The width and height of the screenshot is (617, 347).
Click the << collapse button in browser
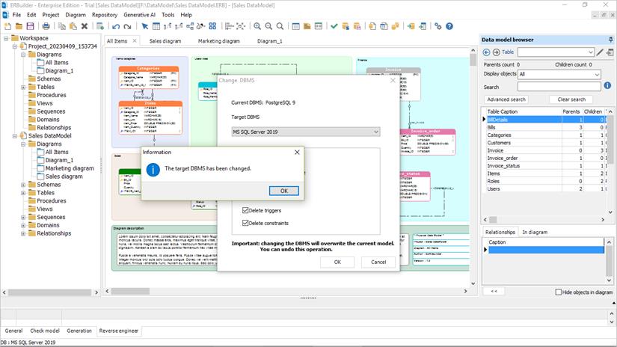(494, 291)
